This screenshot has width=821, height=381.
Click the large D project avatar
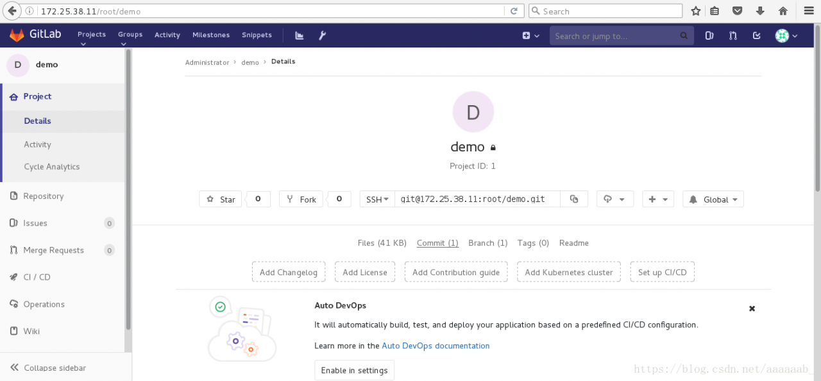coord(473,112)
